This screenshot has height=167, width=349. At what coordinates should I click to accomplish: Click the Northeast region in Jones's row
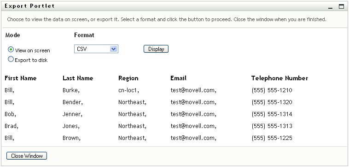(x=132, y=126)
